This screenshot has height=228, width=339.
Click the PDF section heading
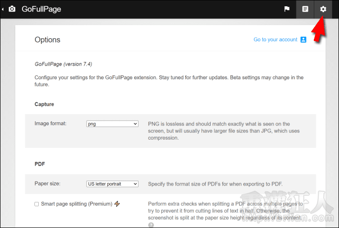pos(40,164)
